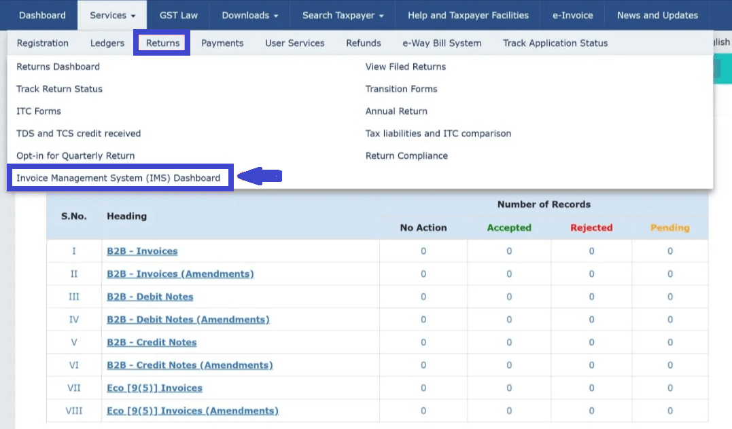Open the B2B - Invoices link

[142, 251]
